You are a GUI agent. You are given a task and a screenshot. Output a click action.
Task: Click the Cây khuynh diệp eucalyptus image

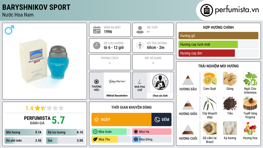click(x=210, y=103)
